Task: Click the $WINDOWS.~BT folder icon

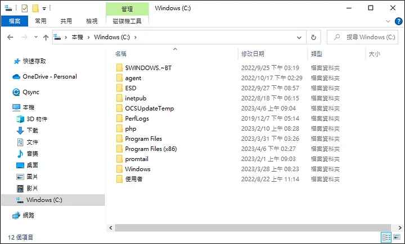Action: 119,68
